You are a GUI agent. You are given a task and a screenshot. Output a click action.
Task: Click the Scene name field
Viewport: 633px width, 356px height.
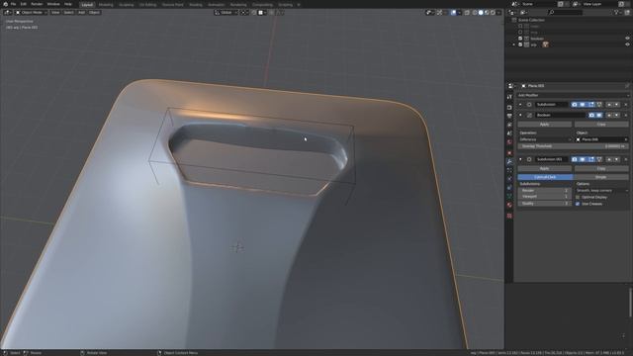pyautogui.click(x=539, y=4)
